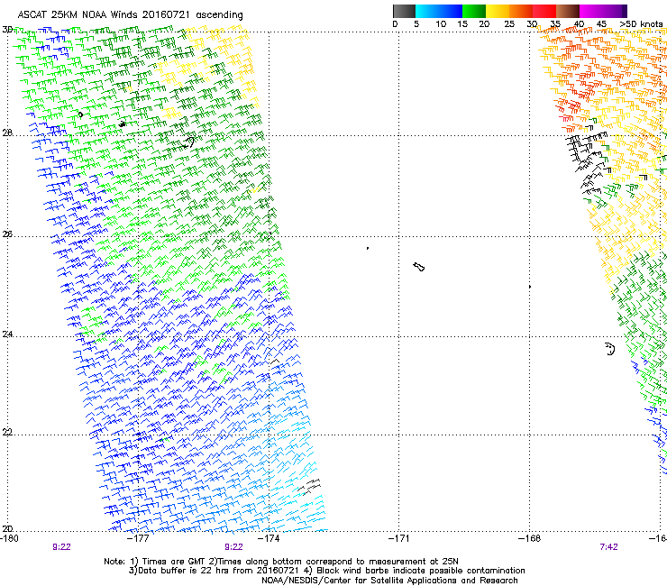667x586 pixels.
Task: Click the 'NOAA/NESDIS/Center for Satellite Applications and Research' credit
Action: click(389, 580)
